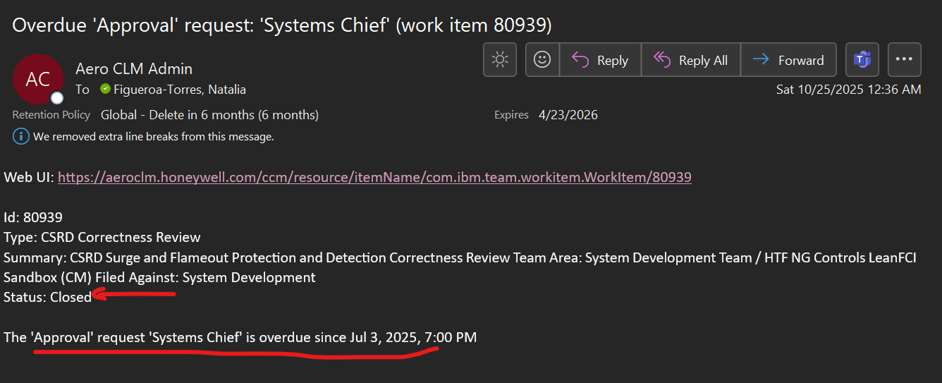Click the email subject line heading

coord(282,25)
